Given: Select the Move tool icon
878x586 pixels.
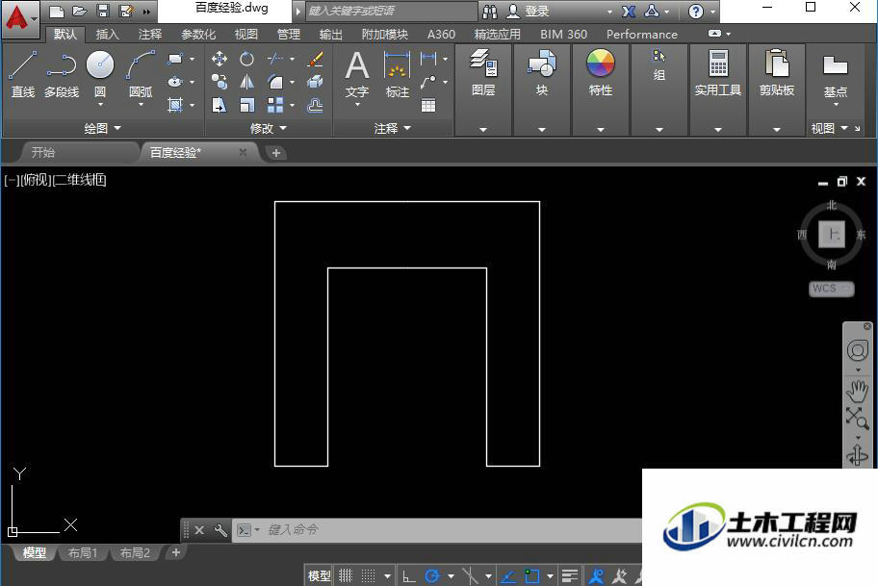Looking at the screenshot, I should click(x=219, y=58).
